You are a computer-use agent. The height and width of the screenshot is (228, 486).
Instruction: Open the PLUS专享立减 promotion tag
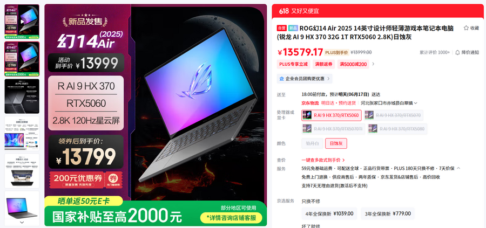294,64
